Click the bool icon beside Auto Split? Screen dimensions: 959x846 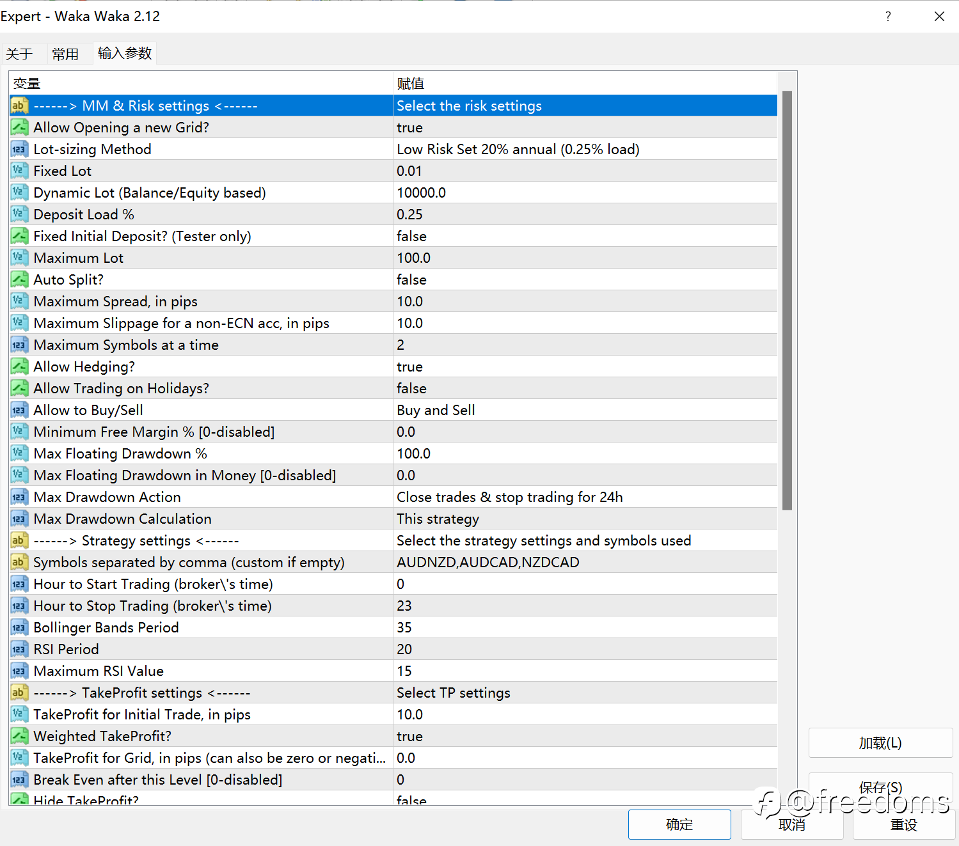coord(19,279)
